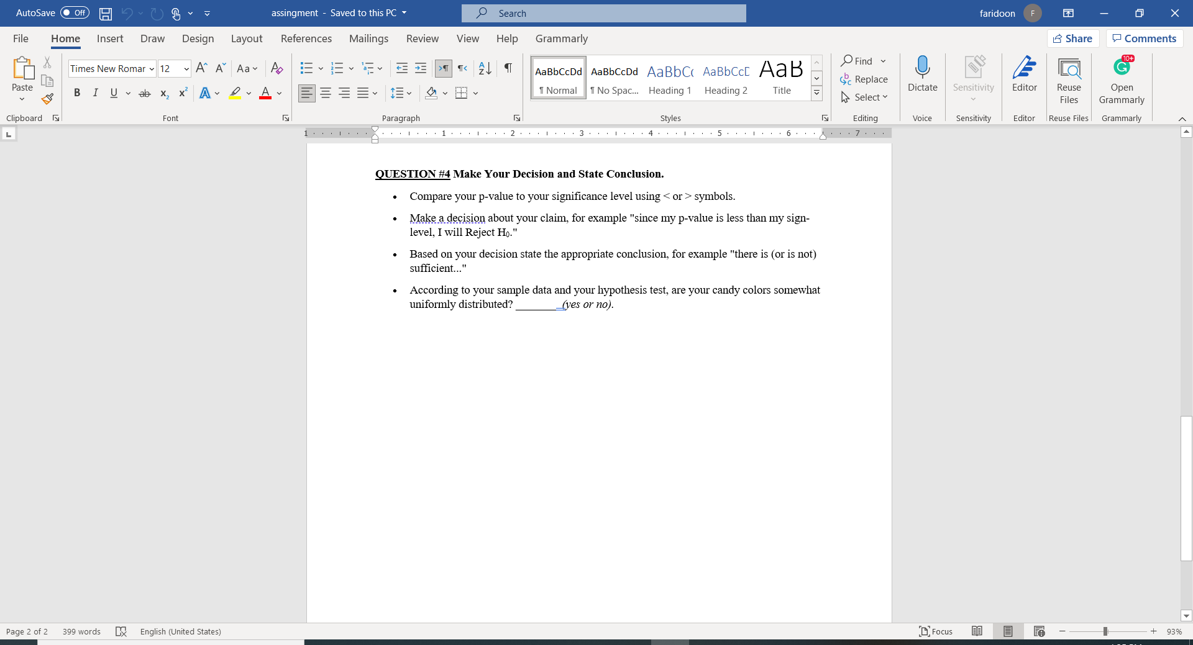
Task: Click the 399 words count
Action: pyautogui.click(x=81, y=631)
